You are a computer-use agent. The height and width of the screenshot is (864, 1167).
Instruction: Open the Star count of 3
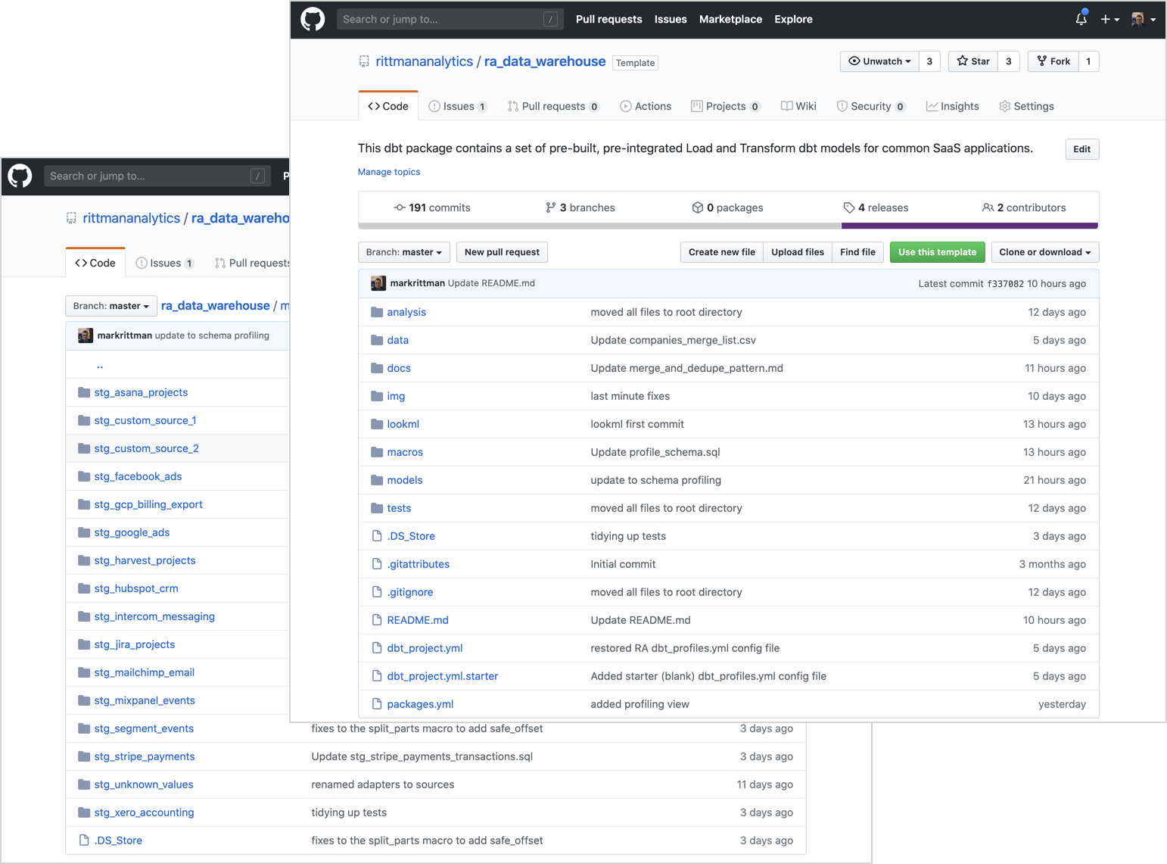click(1009, 61)
